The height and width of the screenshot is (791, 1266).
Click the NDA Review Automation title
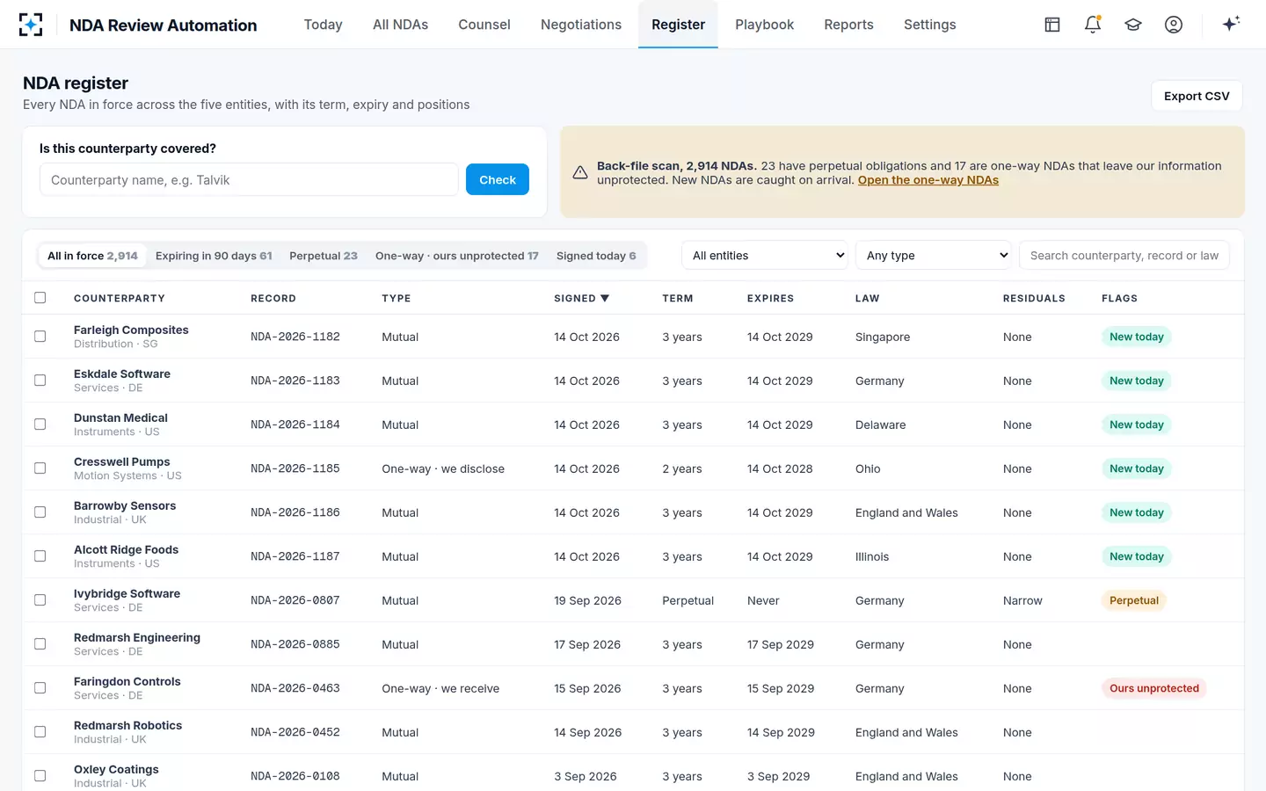point(164,25)
